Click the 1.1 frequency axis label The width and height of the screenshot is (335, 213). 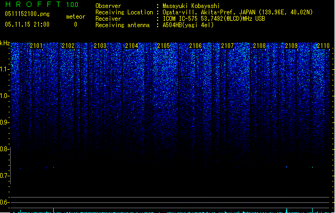tap(4, 69)
